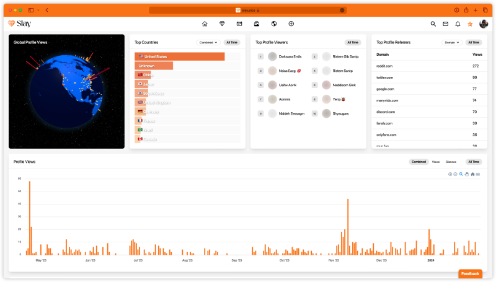Click google.com referrer row
This screenshot has height=282, width=496.
429,89
